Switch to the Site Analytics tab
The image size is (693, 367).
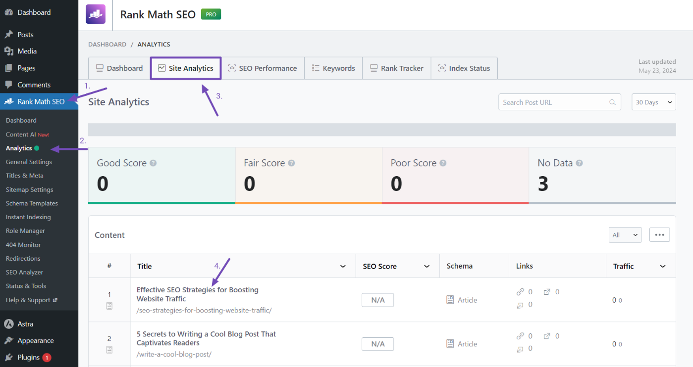[186, 68]
